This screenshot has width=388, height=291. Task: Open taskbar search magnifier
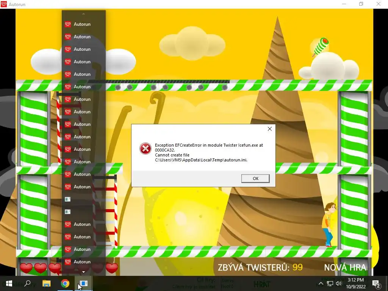tap(28, 283)
